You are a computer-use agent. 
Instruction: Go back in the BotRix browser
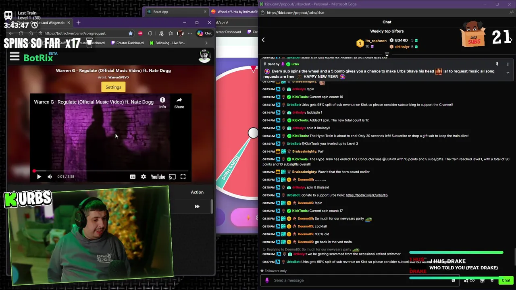tap(11, 33)
